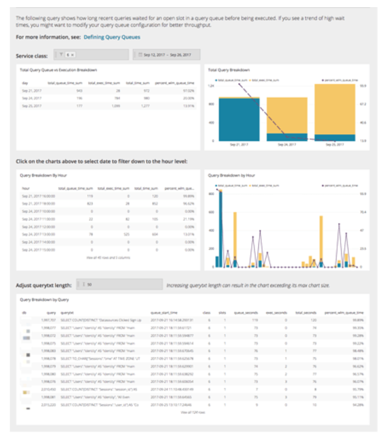The height and width of the screenshot is (438, 386).
Task: Select Sep 21, 2017 row in daily breakdown table
Action: (x=108, y=91)
